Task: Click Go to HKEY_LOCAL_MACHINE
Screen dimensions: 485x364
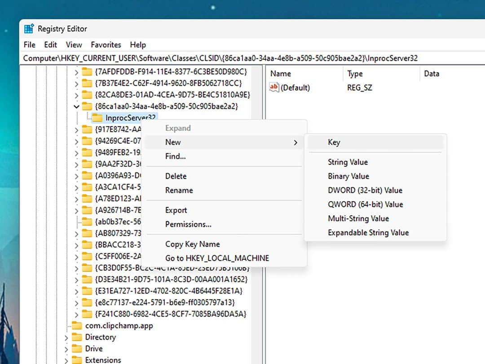Action: 224,258
